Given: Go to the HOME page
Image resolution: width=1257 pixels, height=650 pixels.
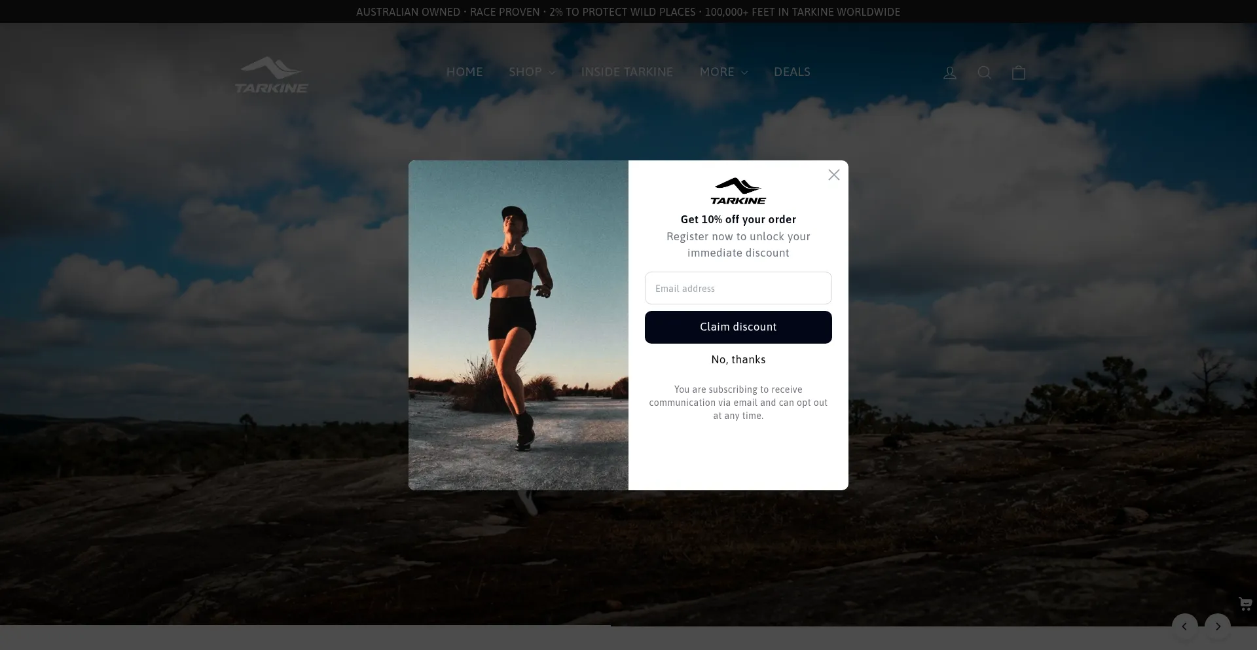Looking at the screenshot, I should [x=464, y=72].
